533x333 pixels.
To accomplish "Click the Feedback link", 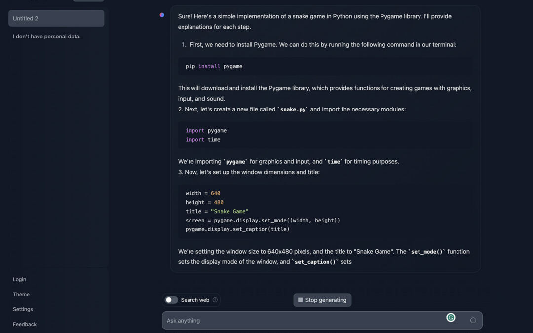I will pos(25,324).
